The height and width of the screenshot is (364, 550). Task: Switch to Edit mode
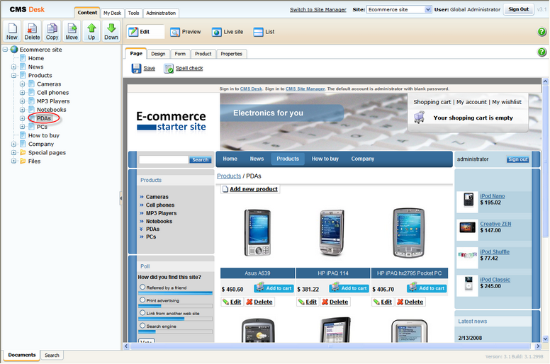(x=145, y=32)
